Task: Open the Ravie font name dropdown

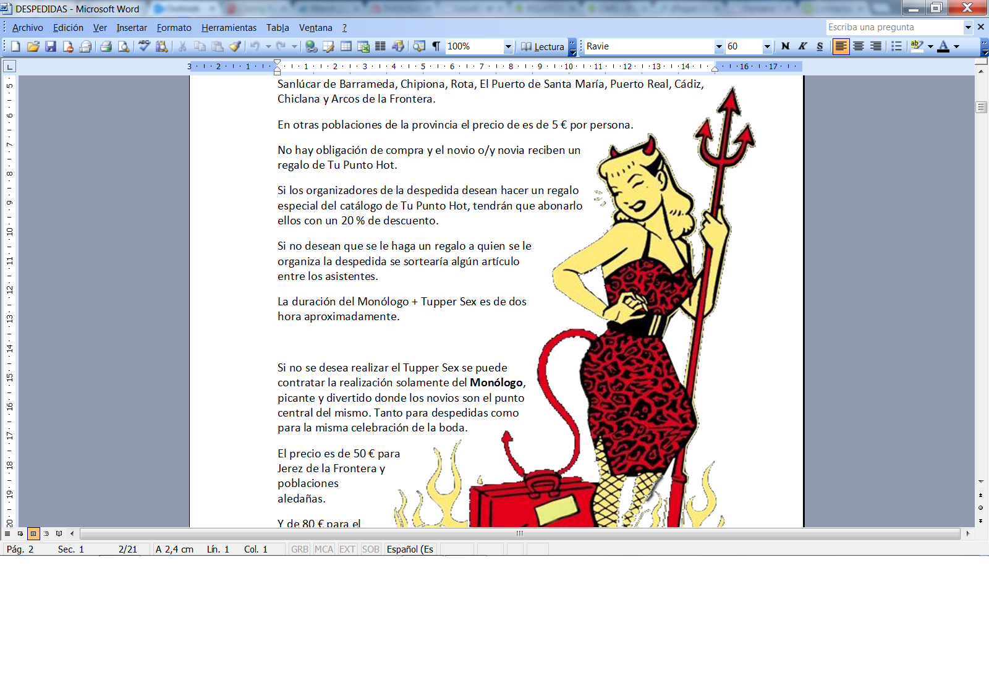Action: 719,46
